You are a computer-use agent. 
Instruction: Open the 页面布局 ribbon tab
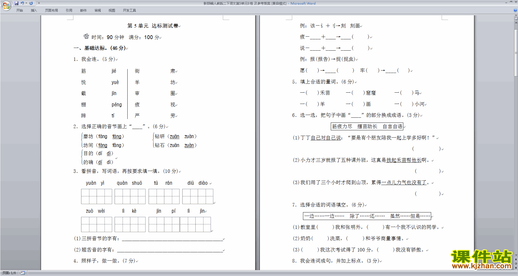52,10
